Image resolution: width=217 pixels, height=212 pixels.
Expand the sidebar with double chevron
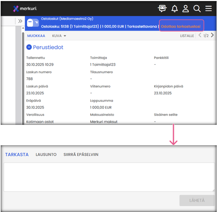(20, 21)
